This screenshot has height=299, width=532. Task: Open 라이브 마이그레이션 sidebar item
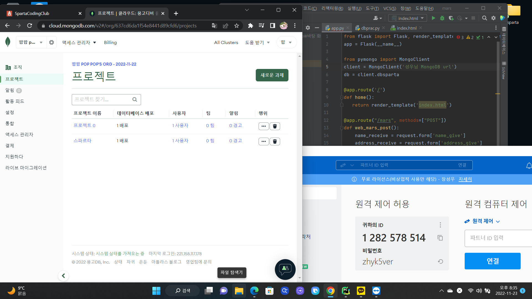(x=26, y=168)
